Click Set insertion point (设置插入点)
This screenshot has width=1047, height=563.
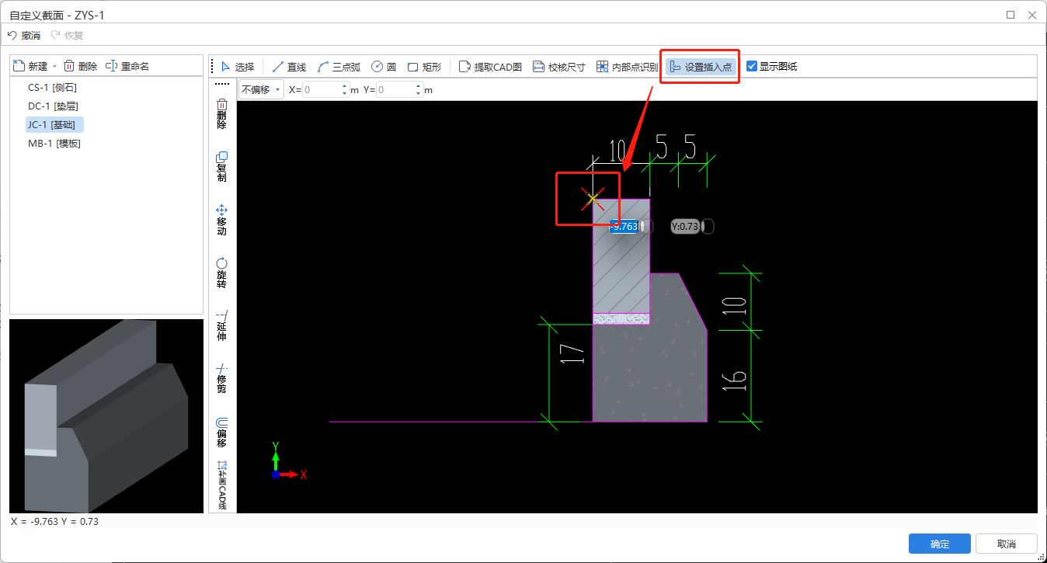[701, 67]
